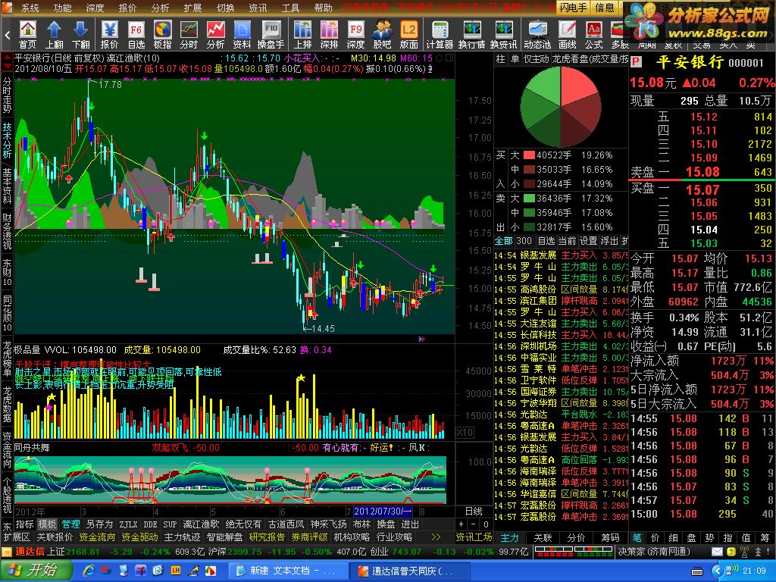Select the 全部 filter tab
Screen dimensions: 776x582
pos(504,241)
